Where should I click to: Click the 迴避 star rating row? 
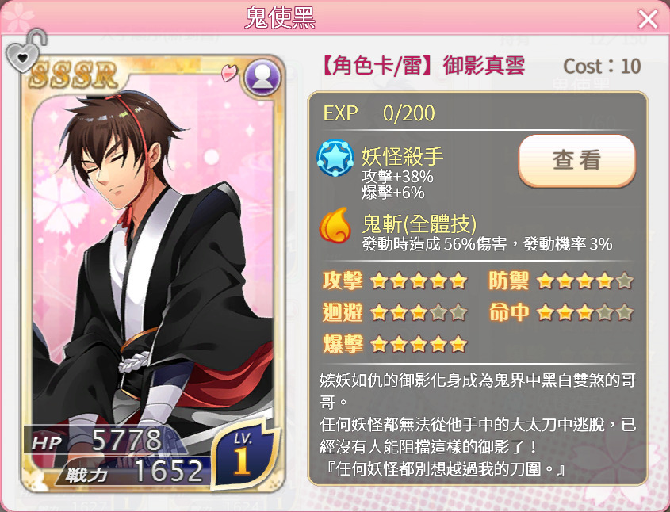pos(395,312)
